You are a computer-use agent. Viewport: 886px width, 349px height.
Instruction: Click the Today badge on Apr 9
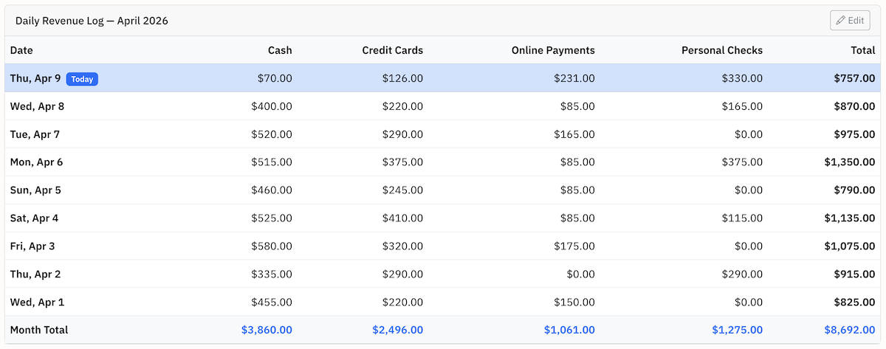(x=82, y=79)
